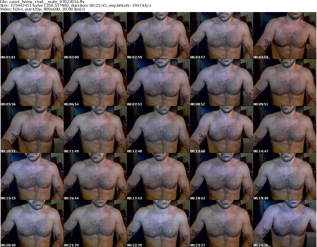The height and width of the screenshot is (247, 317).
Task: Select the frame at 00:09:51
Action: pos(285,83)
